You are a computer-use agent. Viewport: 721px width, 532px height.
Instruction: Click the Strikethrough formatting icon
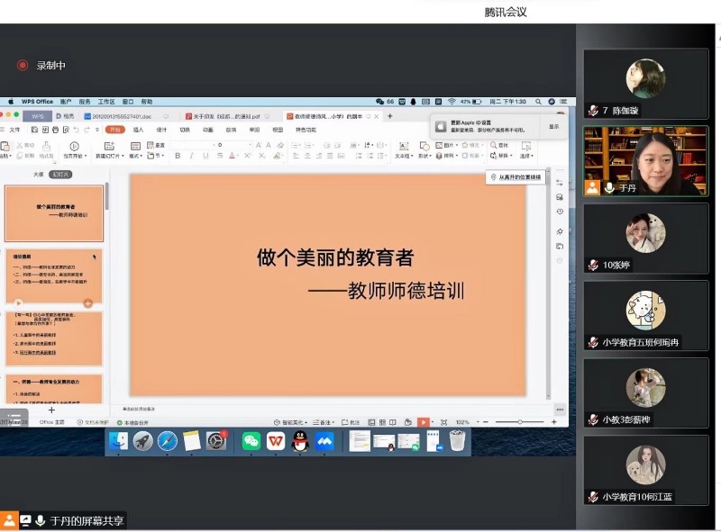click(219, 156)
